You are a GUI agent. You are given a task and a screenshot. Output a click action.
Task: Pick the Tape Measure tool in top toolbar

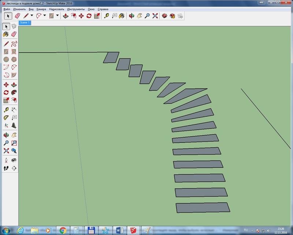(x=107, y=16)
